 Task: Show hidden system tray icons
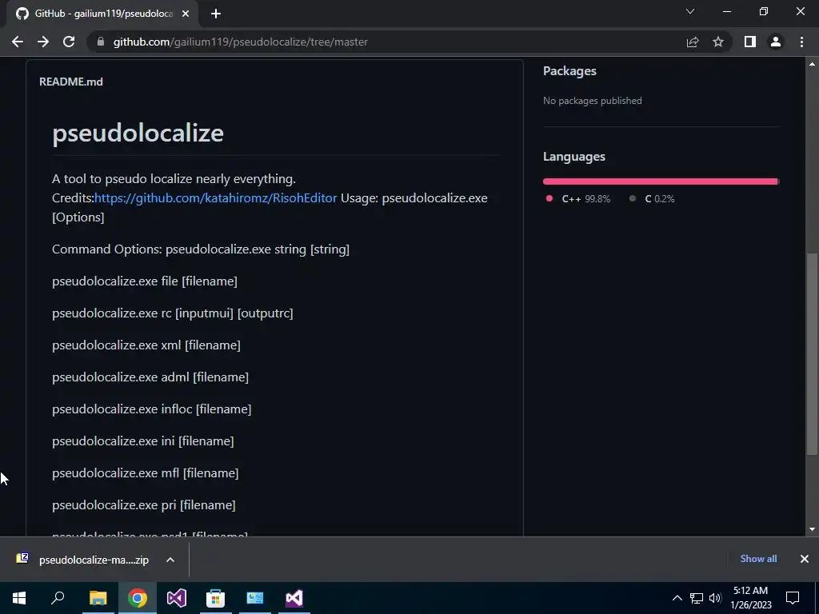pyautogui.click(x=677, y=598)
